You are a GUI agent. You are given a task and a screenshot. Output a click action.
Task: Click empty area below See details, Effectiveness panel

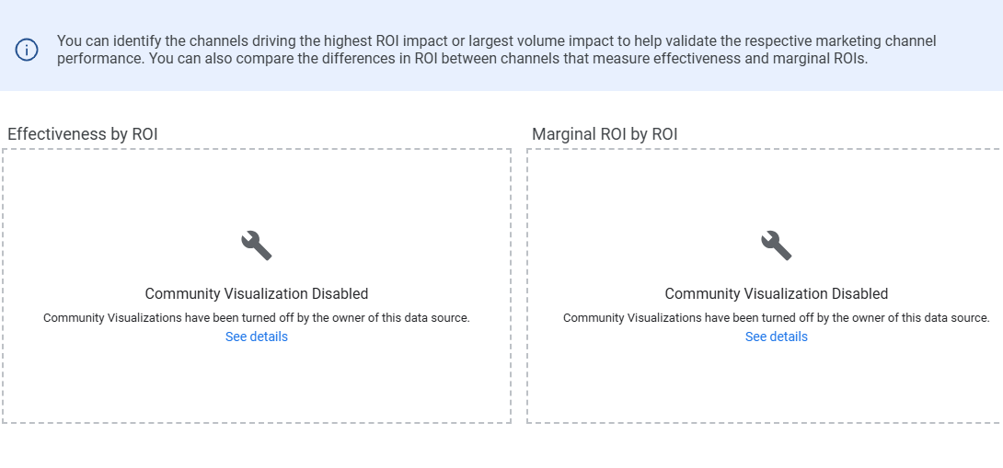pos(256,386)
